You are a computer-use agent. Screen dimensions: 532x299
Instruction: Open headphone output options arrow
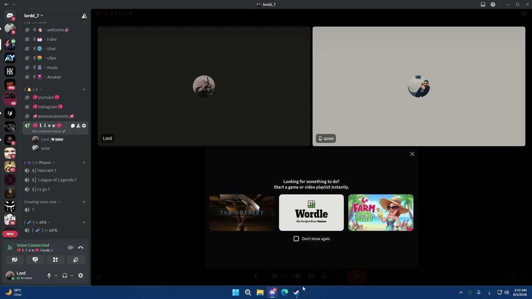[71, 275]
